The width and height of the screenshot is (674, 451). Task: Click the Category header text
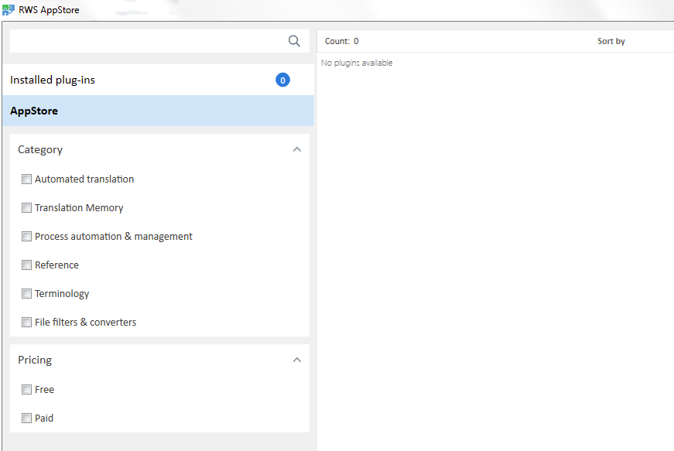click(40, 149)
